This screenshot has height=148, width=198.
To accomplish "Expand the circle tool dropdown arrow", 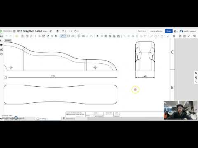I will click(x=158, y=36).
